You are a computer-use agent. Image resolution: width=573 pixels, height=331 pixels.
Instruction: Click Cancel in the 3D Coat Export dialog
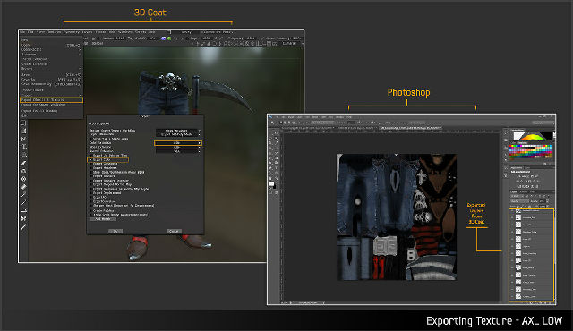coord(174,231)
